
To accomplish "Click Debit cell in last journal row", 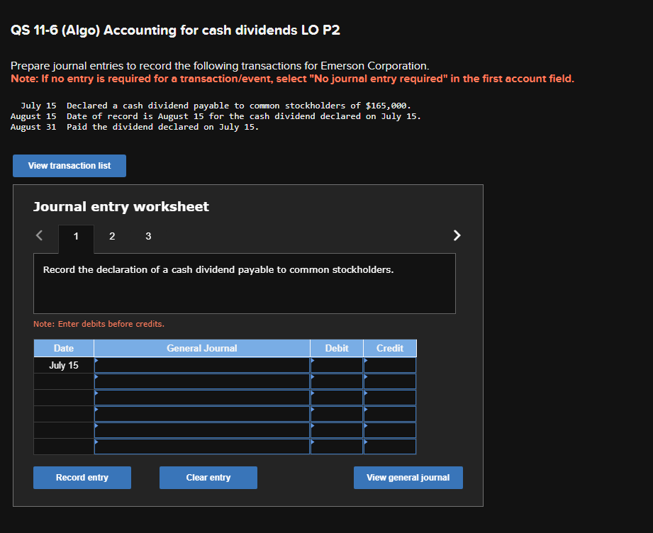I will click(x=337, y=447).
